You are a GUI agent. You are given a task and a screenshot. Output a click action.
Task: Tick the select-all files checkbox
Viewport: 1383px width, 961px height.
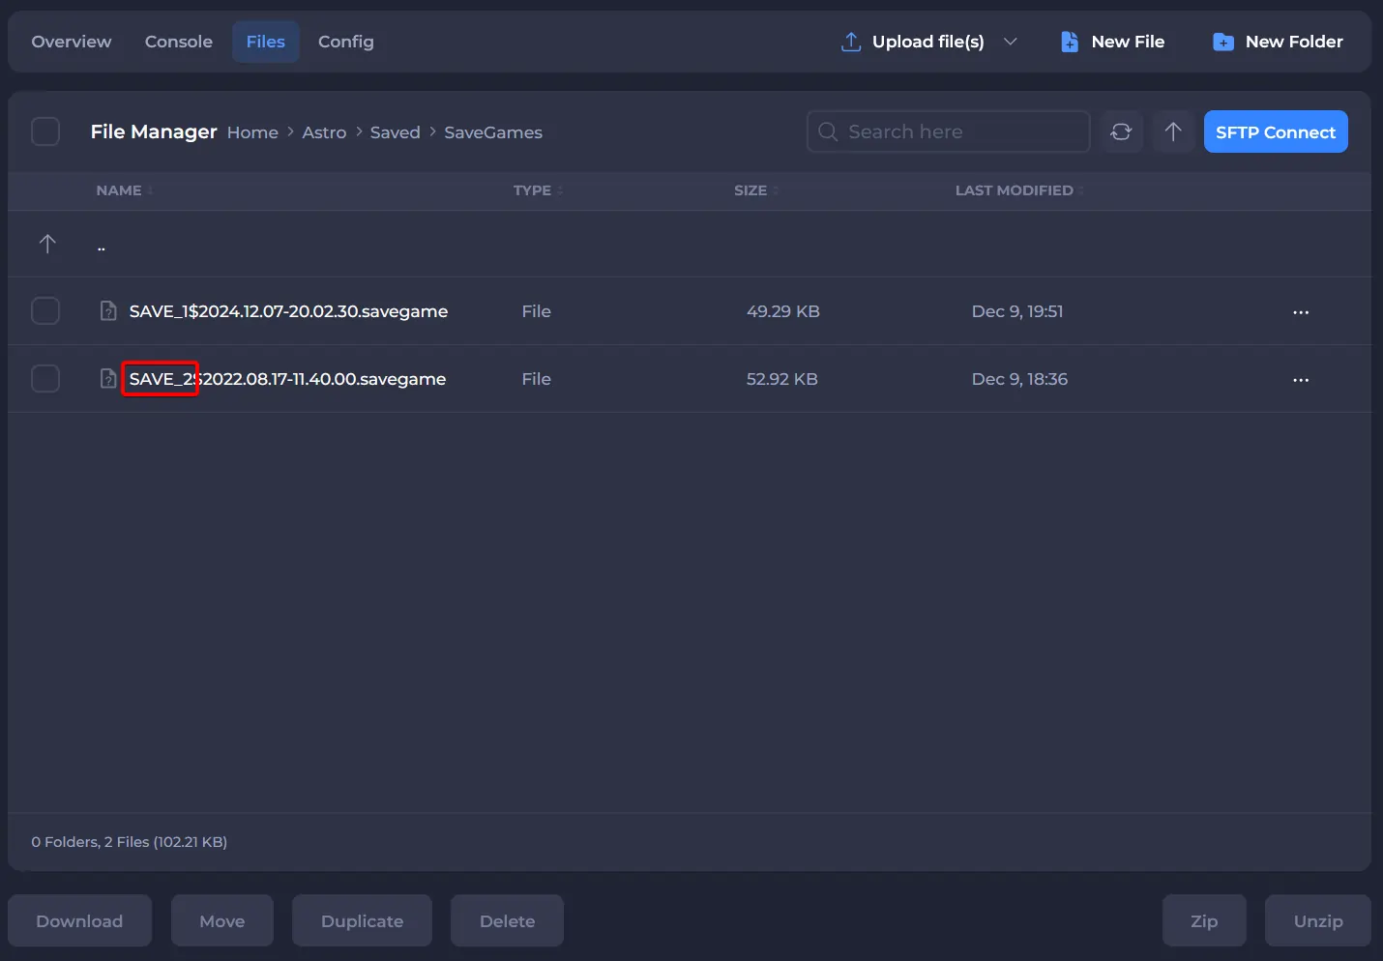(x=45, y=131)
